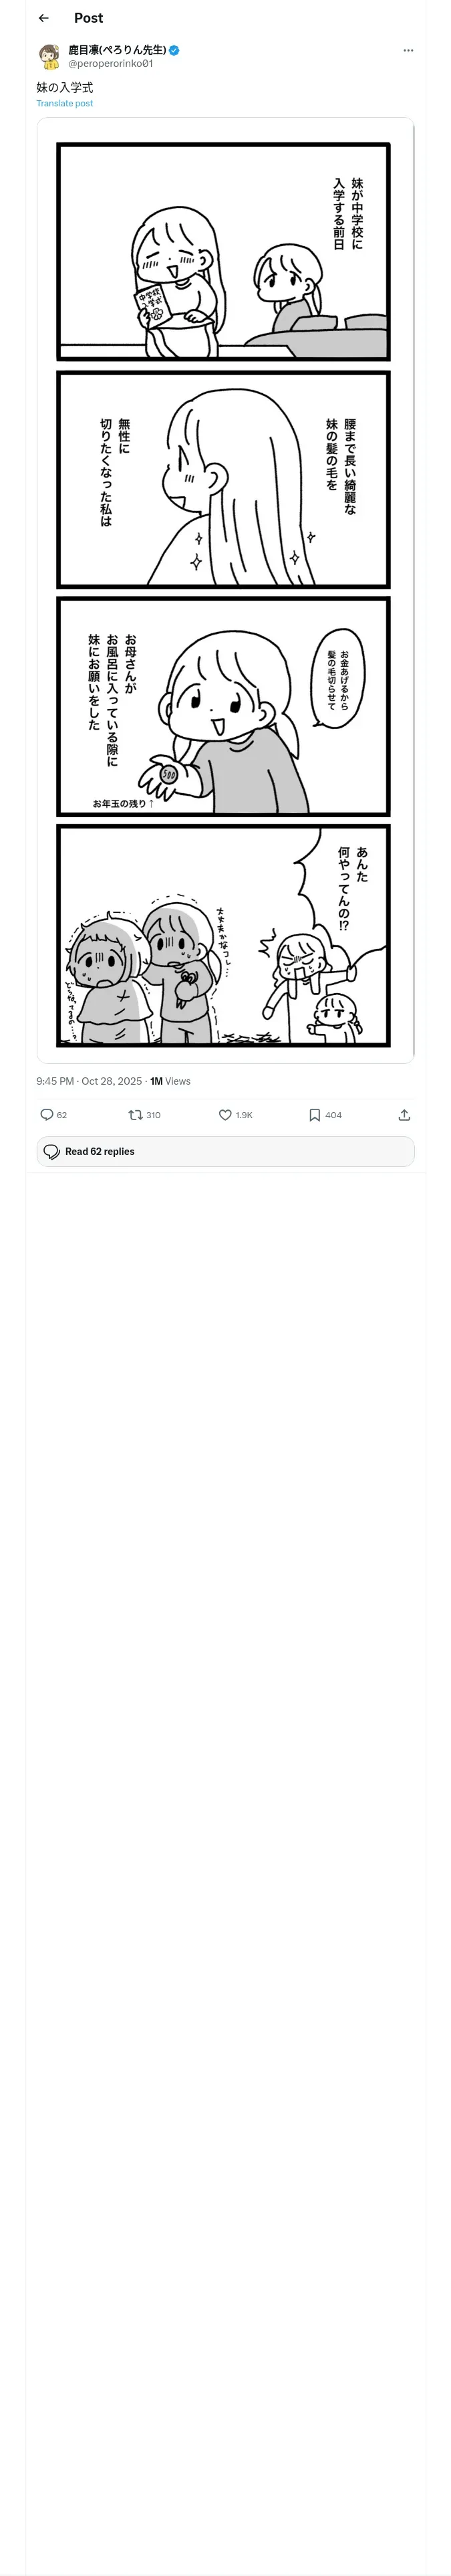Click the blue verified badge
451x2576 pixels.
pyautogui.click(x=174, y=50)
